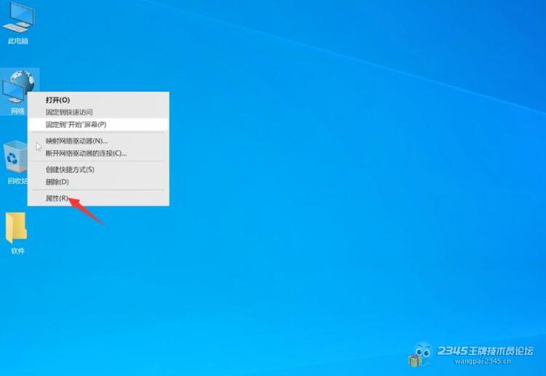The width and height of the screenshot is (546, 376).
Task: Open 属性(R) from the context menu
Action: click(x=98, y=199)
